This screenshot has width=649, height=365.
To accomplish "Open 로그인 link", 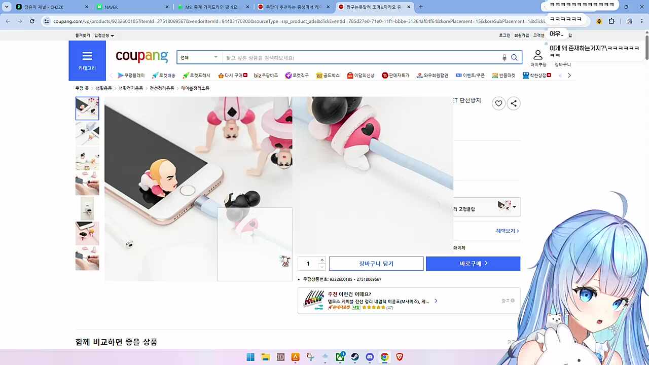I will point(504,35).
